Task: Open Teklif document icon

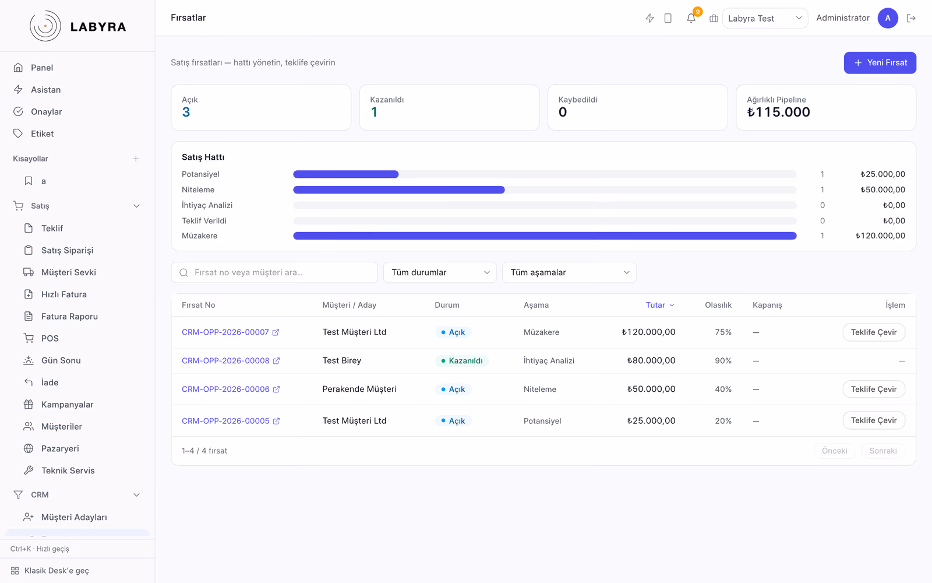Action: coord(28,228)
